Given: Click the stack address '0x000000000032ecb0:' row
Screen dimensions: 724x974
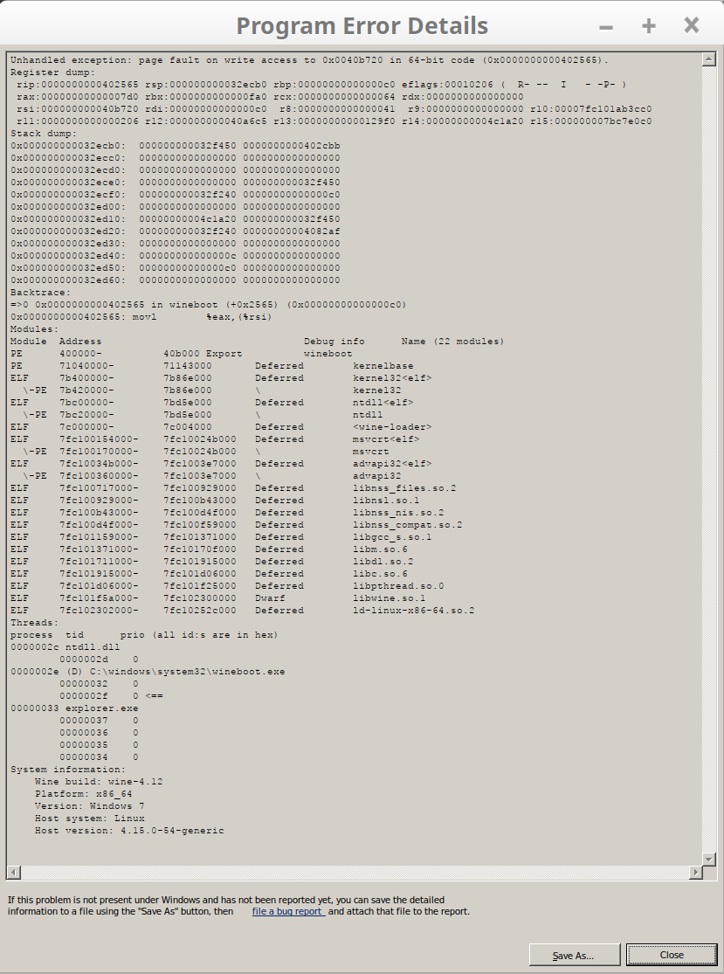Looking at the screenshot, I should click(x=175, y=146).
